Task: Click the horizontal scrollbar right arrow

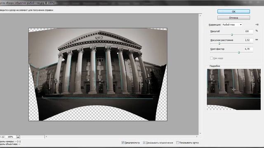Action: pyautogui.click(x=197, y=136)
